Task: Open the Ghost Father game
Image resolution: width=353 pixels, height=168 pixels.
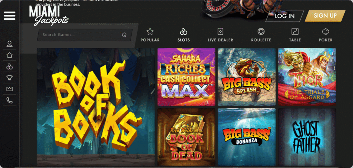Action: pos(307,137)
